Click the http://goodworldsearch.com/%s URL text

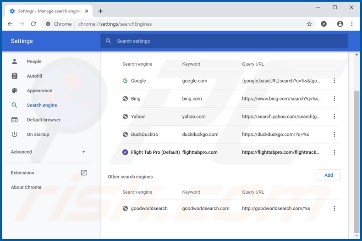[x=276, y=208]
